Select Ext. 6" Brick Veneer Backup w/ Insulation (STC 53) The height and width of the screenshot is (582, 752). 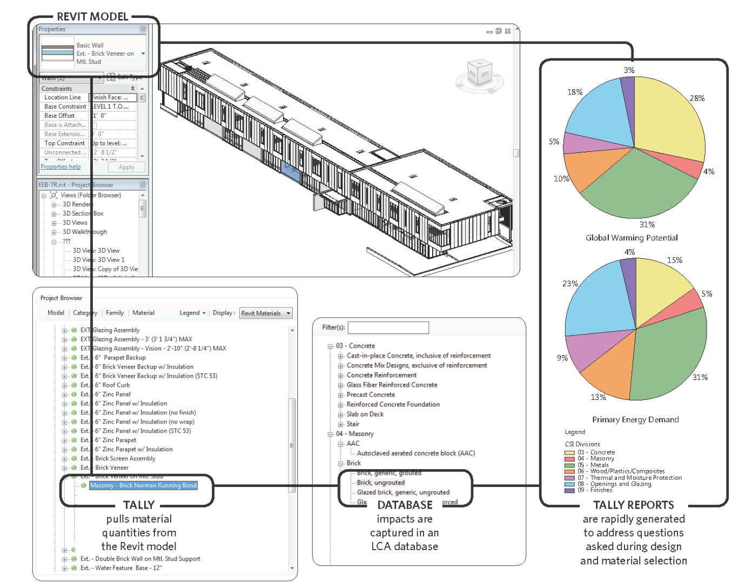click(149, 376)
